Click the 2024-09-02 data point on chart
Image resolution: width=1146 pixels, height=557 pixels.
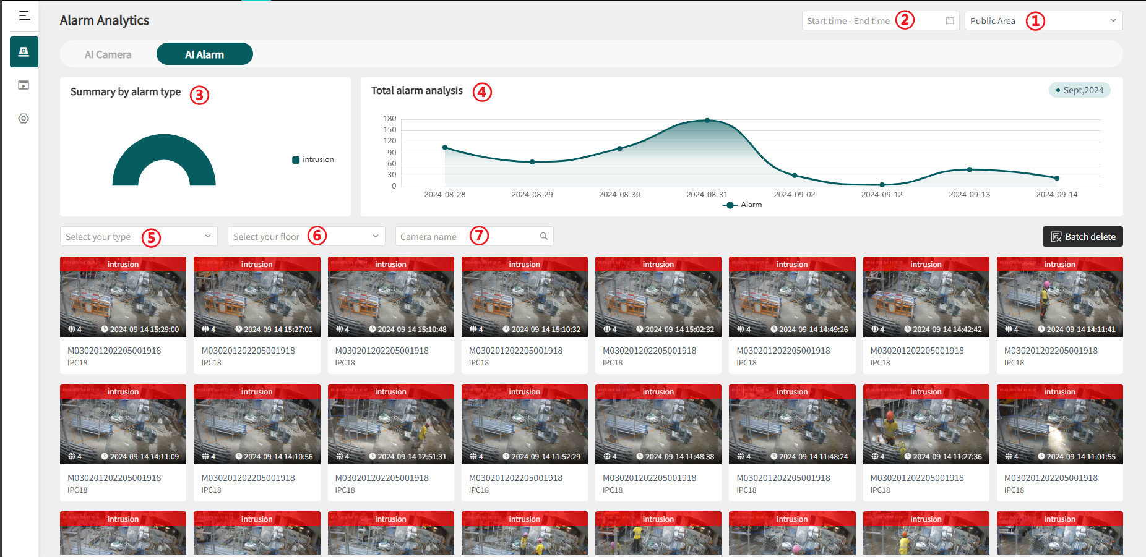click(x=795, y=176)
